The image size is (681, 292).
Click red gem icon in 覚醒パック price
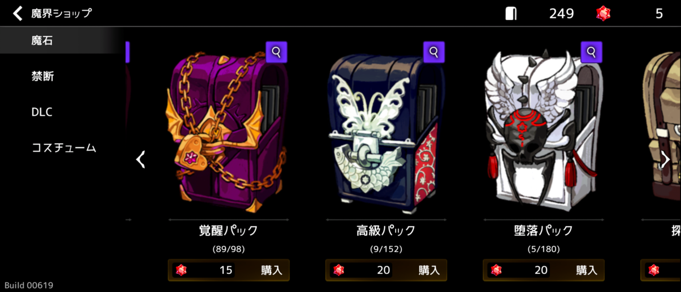pos(182,270)
